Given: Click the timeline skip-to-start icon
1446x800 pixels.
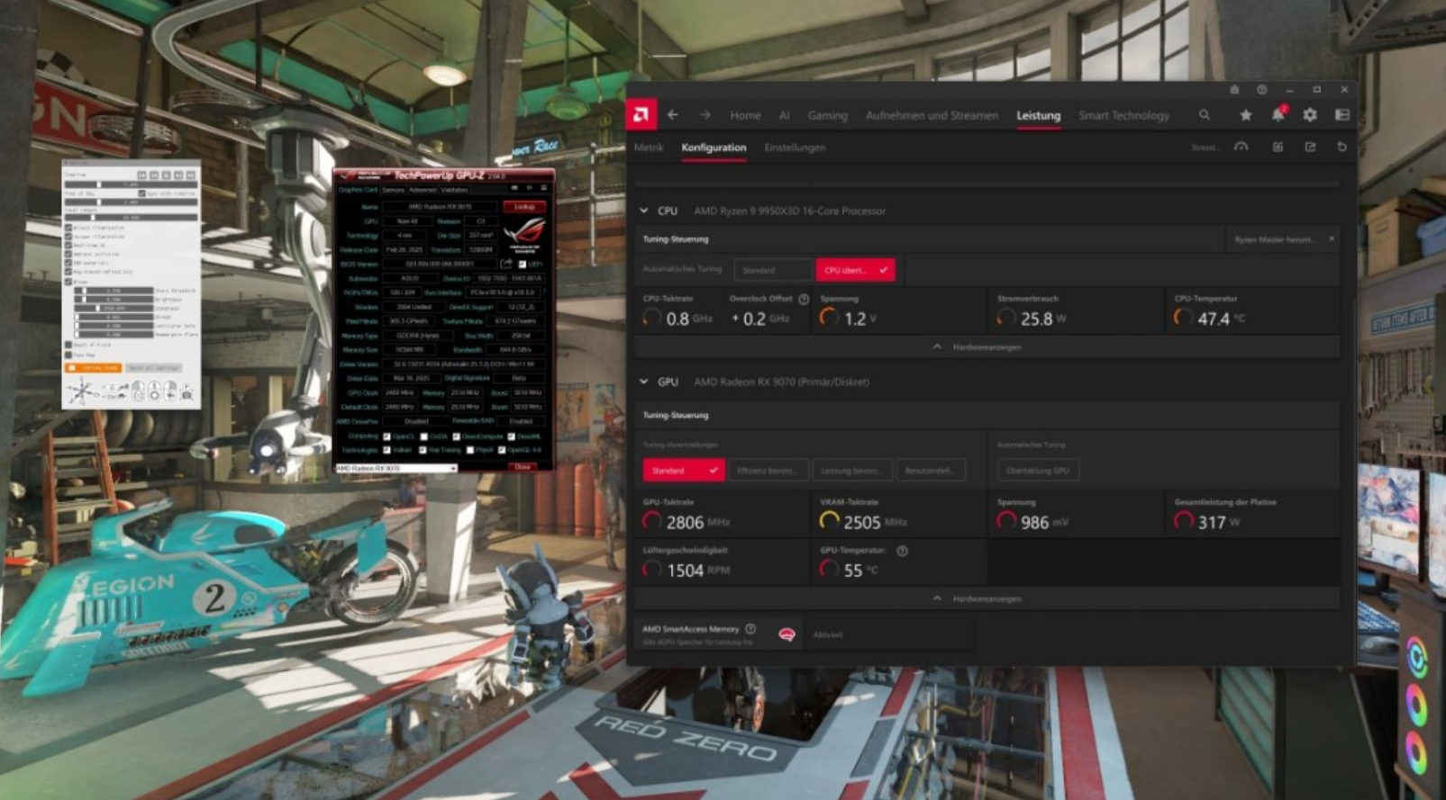Looking at the screenshot, I should tap(141, 175).
